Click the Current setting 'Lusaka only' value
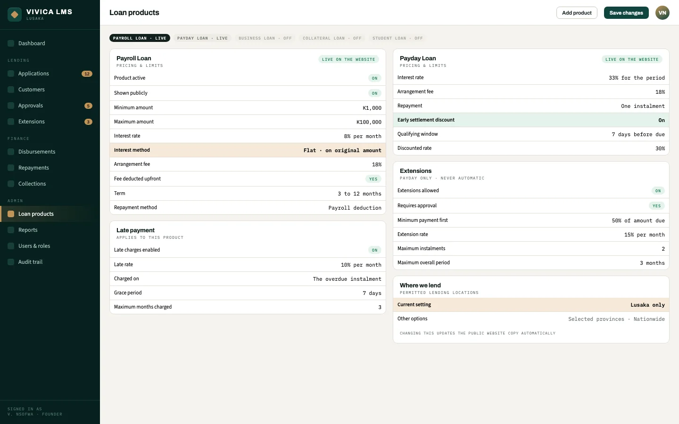Image resolution: width=679 pixels, height=424 pixels. pos(648,305)
